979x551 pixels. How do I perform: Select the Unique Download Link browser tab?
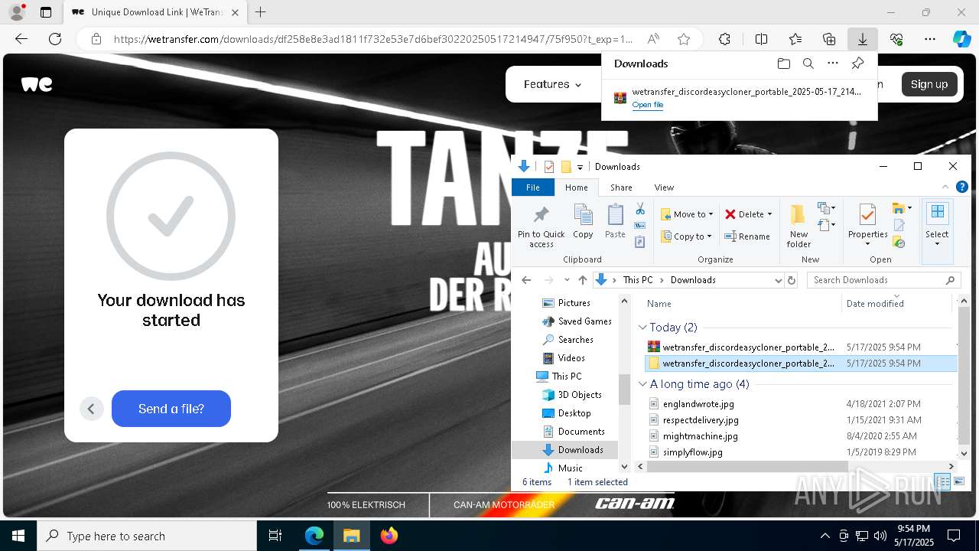154,12
